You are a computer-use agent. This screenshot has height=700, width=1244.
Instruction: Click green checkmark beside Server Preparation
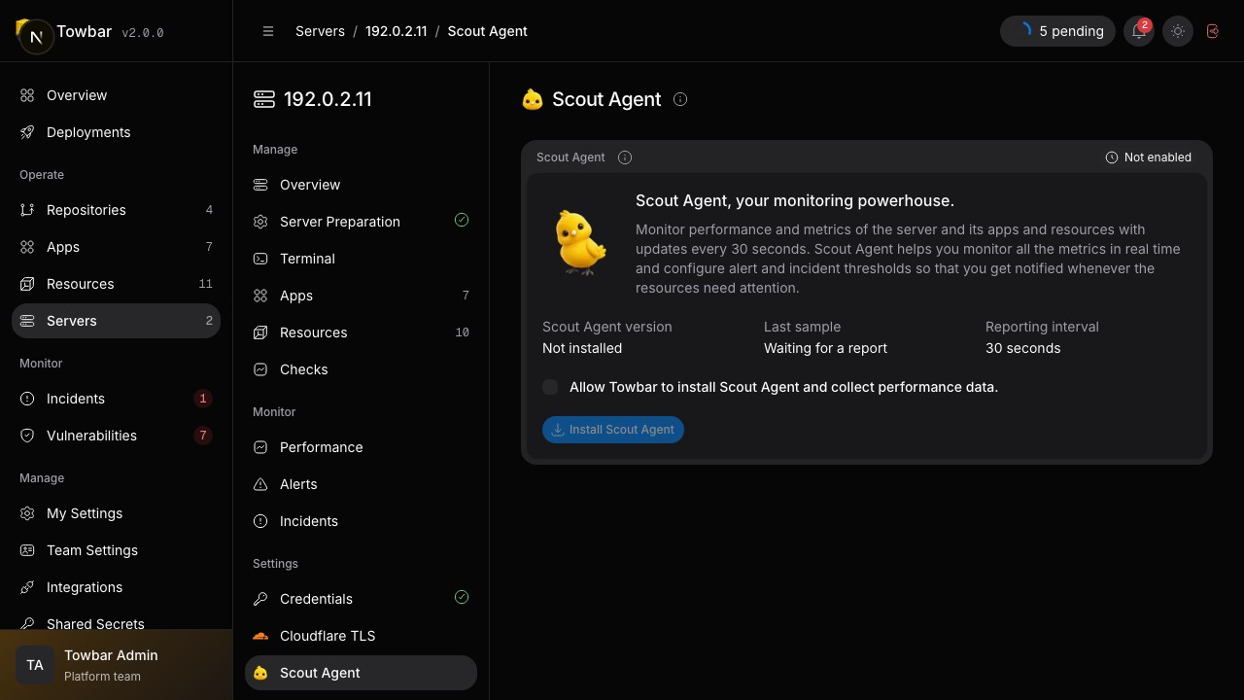[462, 220]
